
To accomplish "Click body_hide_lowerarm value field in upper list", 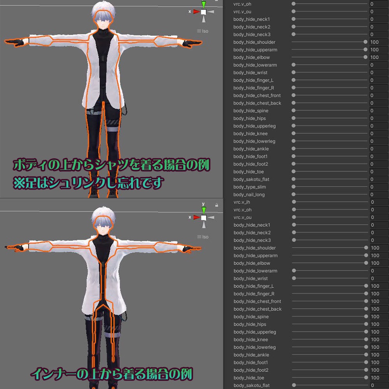I will click(379, 65).
